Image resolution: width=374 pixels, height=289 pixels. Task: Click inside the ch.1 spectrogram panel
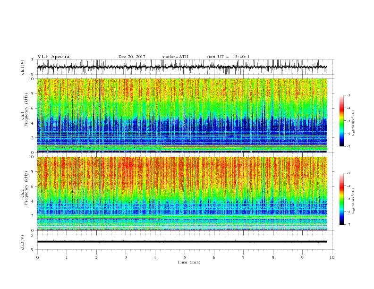[x=182, y=115]
